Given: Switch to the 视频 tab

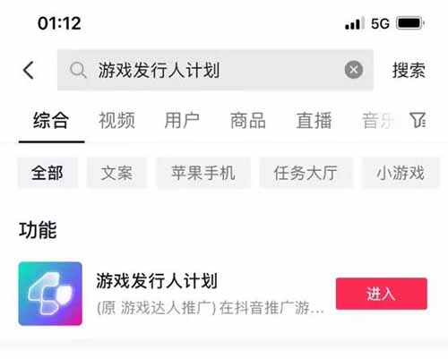Looking at the screenshot, I should 116,121.
